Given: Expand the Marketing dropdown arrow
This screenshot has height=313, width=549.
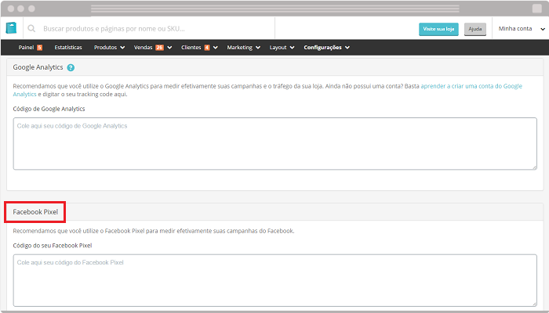Looking at the screenshot, I should pos(258,48).
